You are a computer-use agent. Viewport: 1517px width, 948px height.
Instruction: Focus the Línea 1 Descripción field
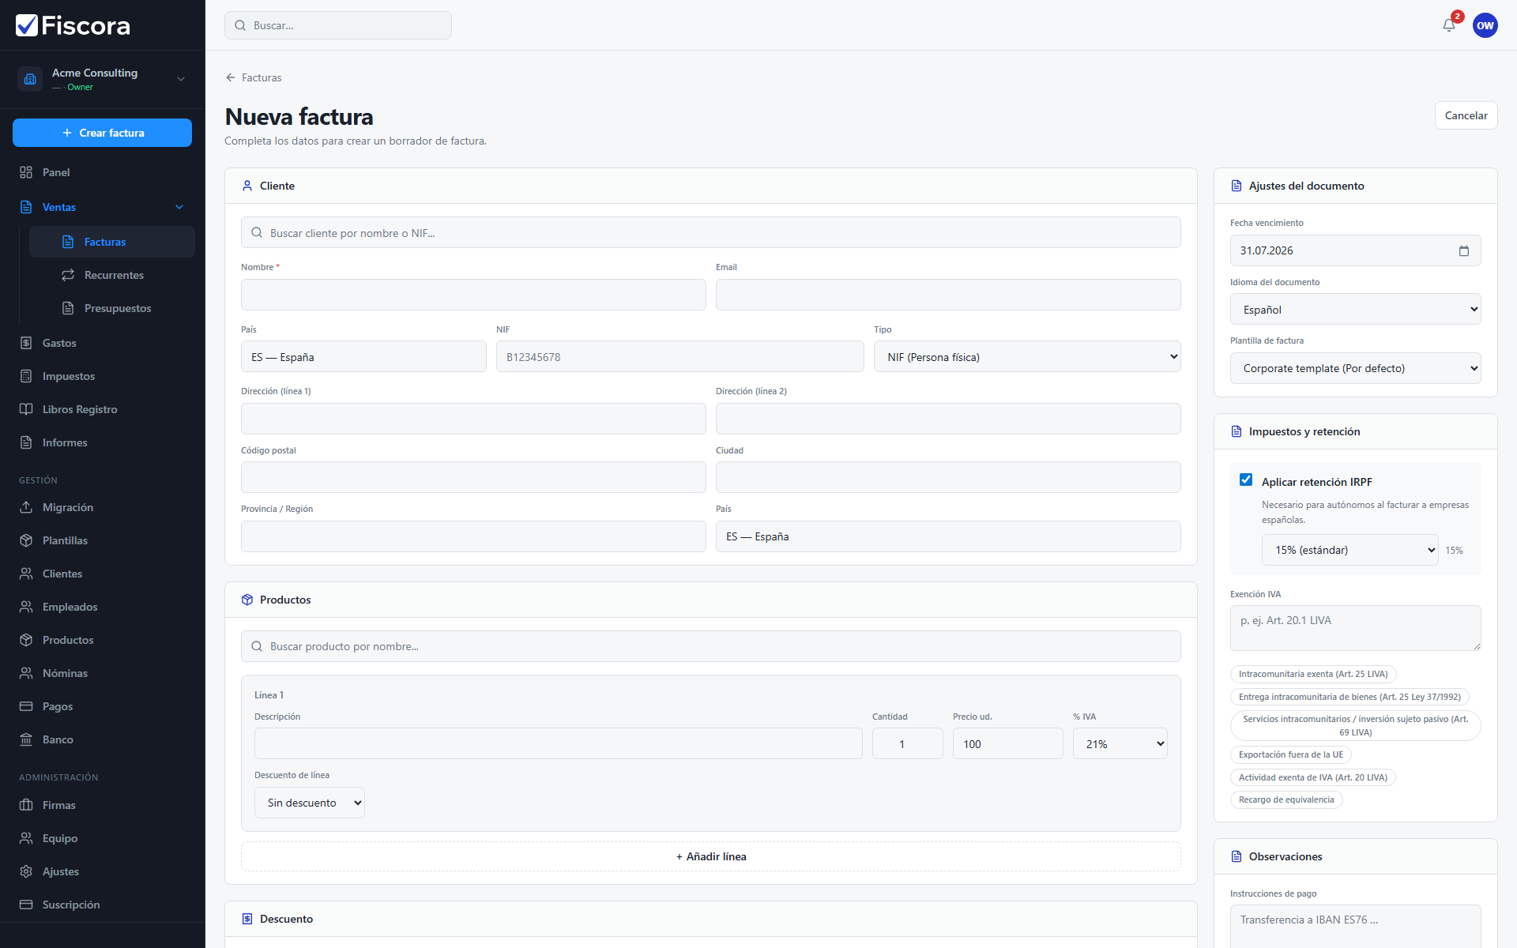pyautogui.click(x=558, y=744)
